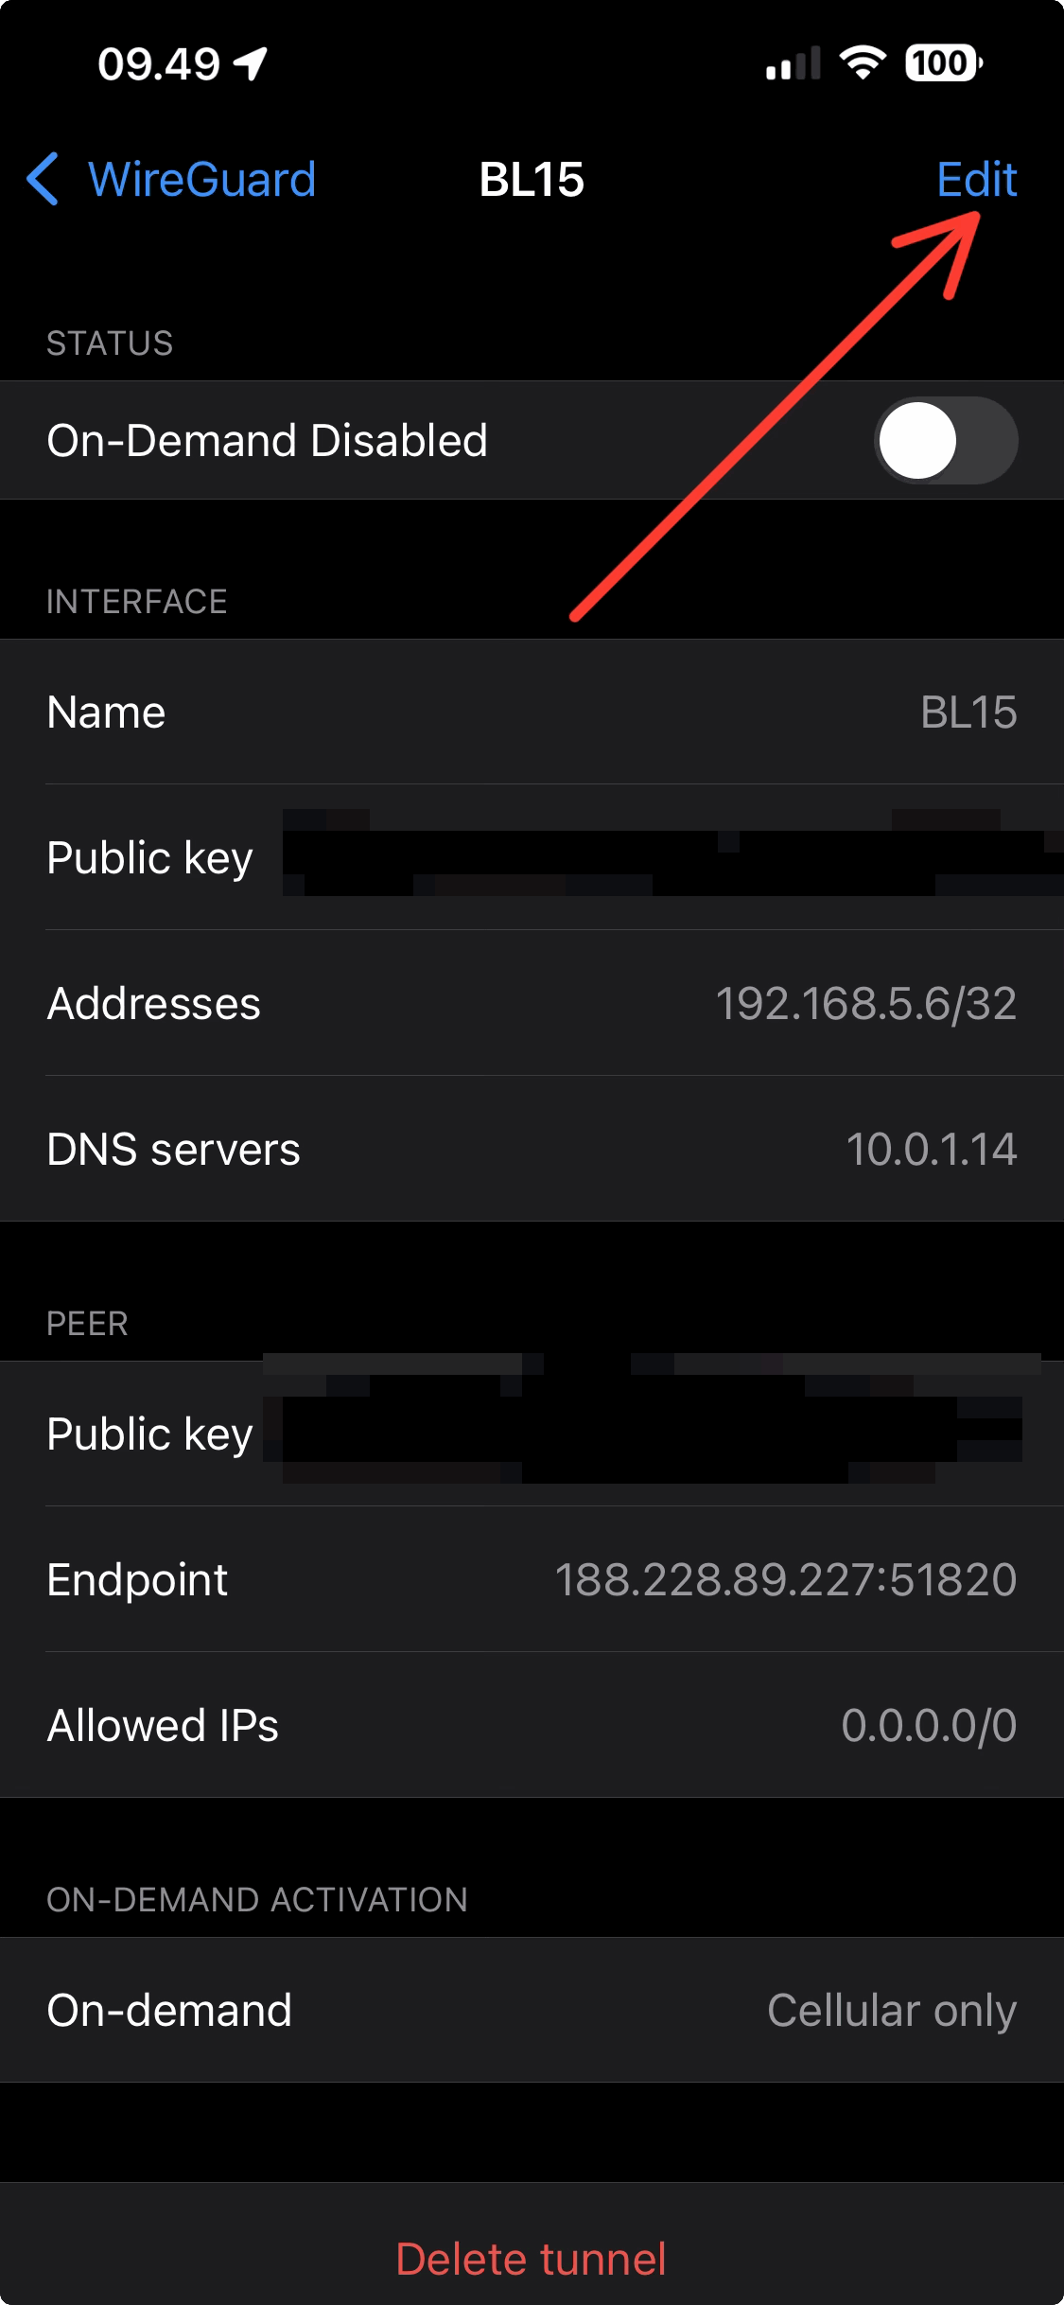
Task: Tap the Addresses value 192.168.5.6/32
Action: click(x=865, y=1004)
